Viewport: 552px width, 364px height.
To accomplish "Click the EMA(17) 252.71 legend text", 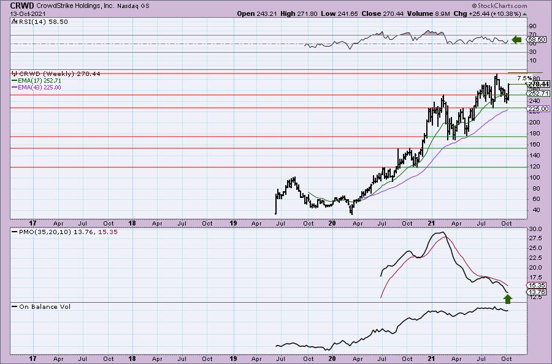I will 39,80.
